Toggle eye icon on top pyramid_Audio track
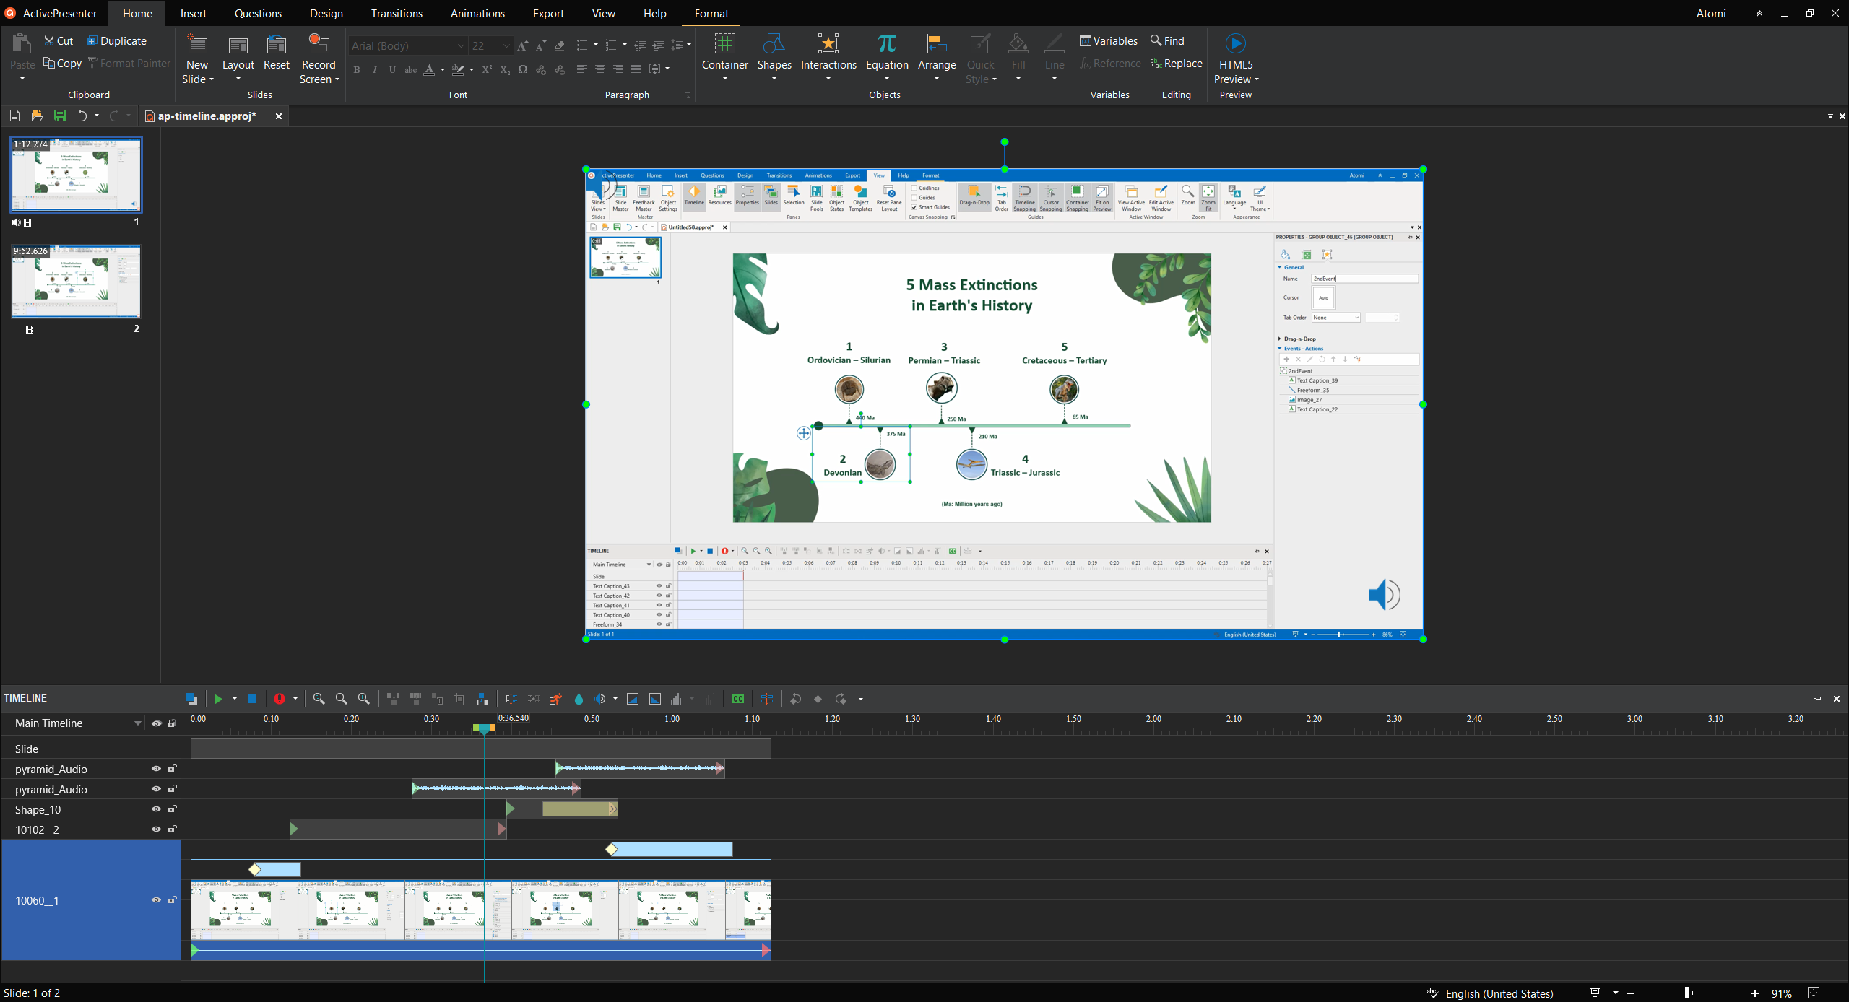1849x1002 pixels. (x=156, y=769)
